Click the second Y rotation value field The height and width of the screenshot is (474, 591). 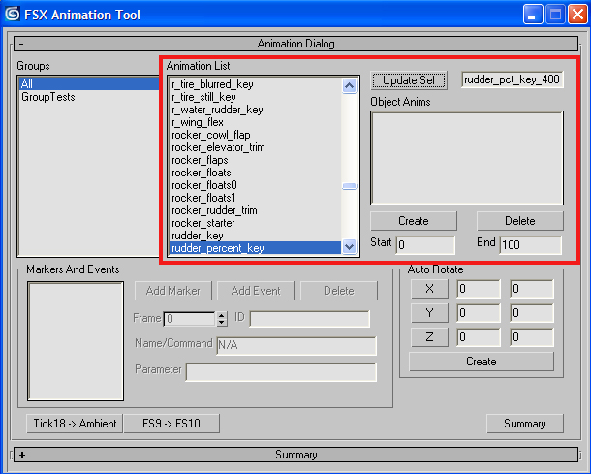(x=532, y=313)
